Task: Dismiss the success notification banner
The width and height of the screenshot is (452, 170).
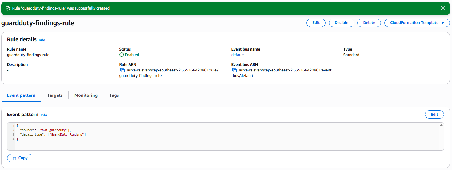Action: [x=443, y=8]
